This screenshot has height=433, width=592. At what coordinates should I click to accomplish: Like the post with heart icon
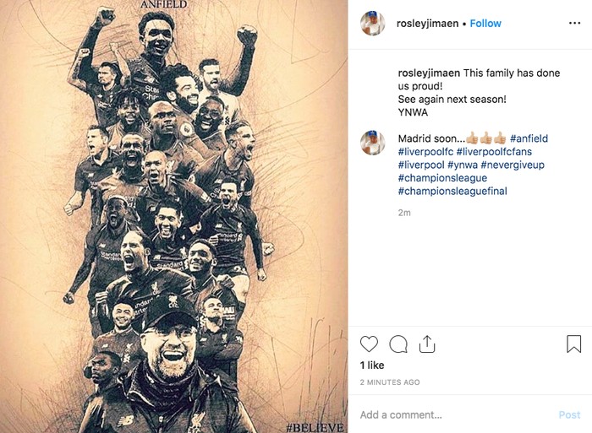370,344
